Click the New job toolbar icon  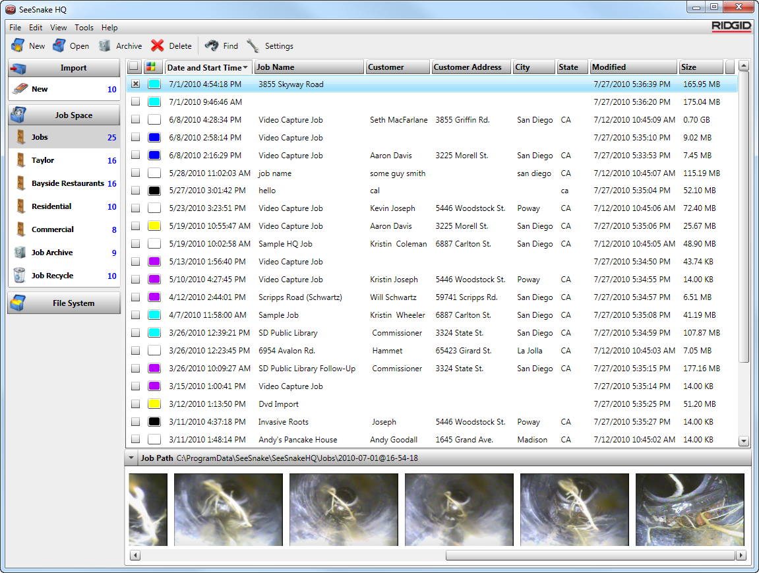point(18,45)
